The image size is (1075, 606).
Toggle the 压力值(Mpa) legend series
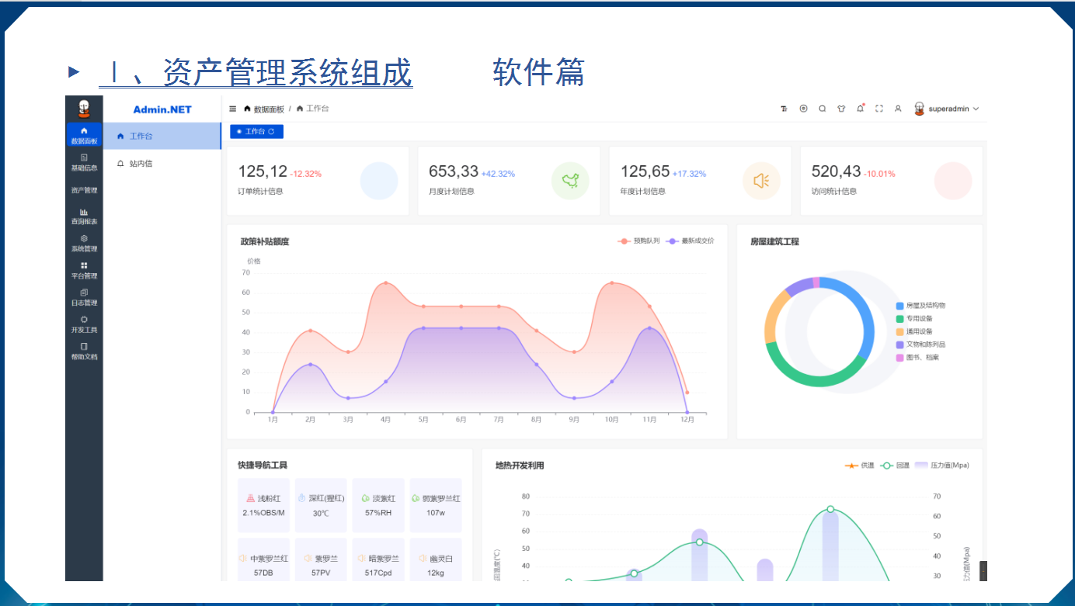[942, 466]
